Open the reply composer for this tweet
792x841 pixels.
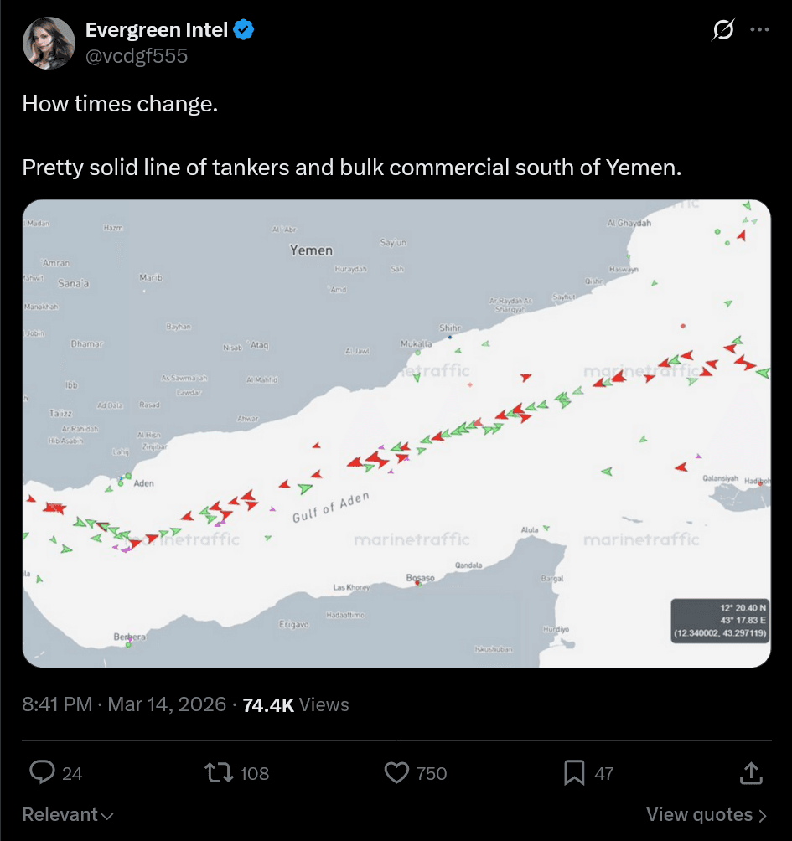tap(41, 773)
